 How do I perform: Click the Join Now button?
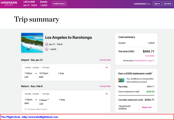pos(167,4)
